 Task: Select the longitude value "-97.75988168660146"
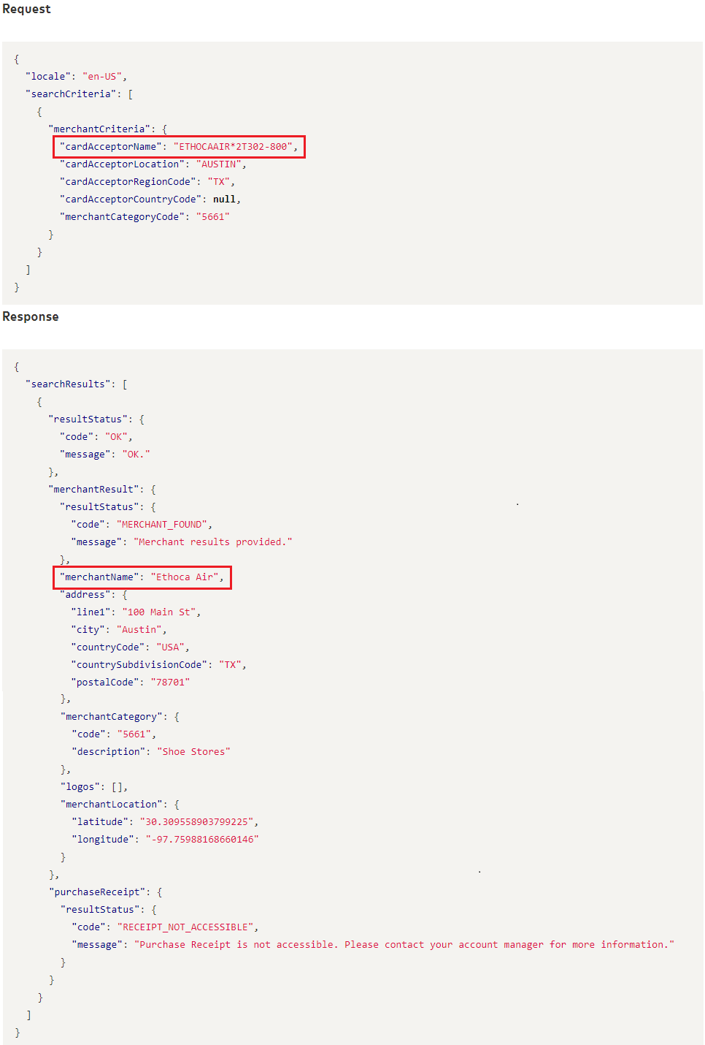pos(201,840)
